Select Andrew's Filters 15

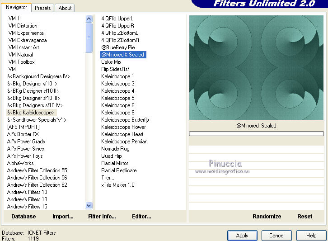(27, 207)
